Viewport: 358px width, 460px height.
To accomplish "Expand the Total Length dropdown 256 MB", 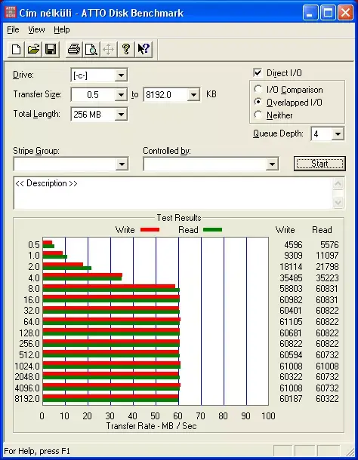I will point(121,114).
